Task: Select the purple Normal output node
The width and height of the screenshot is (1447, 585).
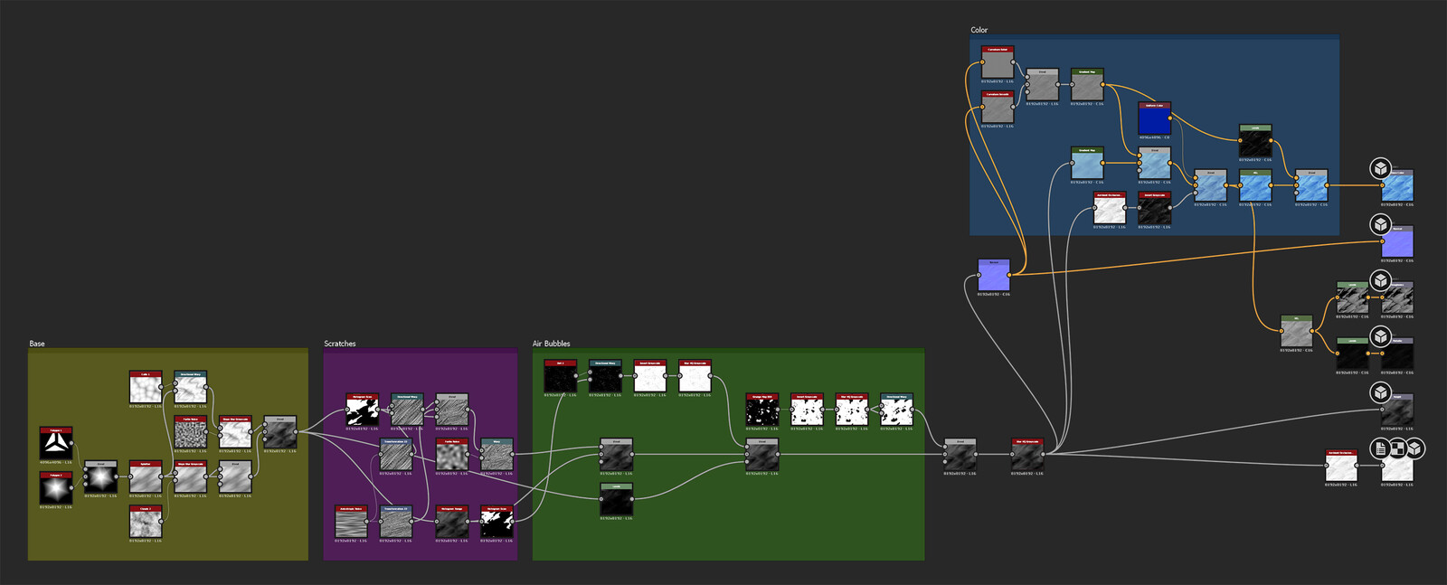Action: pos(1396,241)
